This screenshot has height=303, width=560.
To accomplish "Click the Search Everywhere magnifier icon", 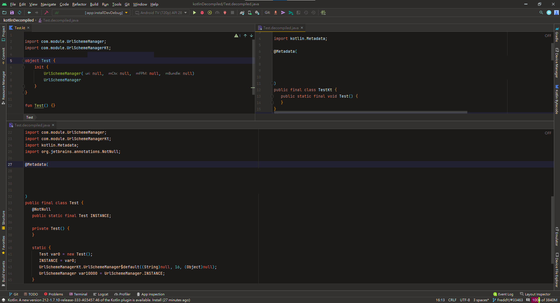I will click(x=541, y=13).
